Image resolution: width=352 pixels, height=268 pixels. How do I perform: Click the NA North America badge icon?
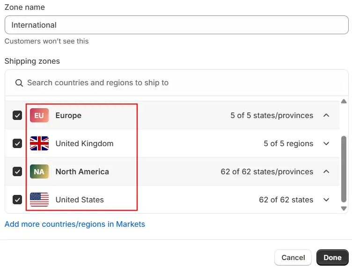(x=39, y=171)
